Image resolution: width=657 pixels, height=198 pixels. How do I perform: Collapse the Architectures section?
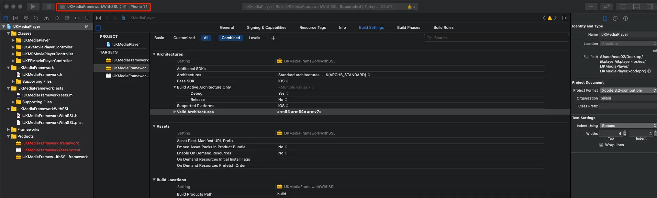[x=154, y=54]
